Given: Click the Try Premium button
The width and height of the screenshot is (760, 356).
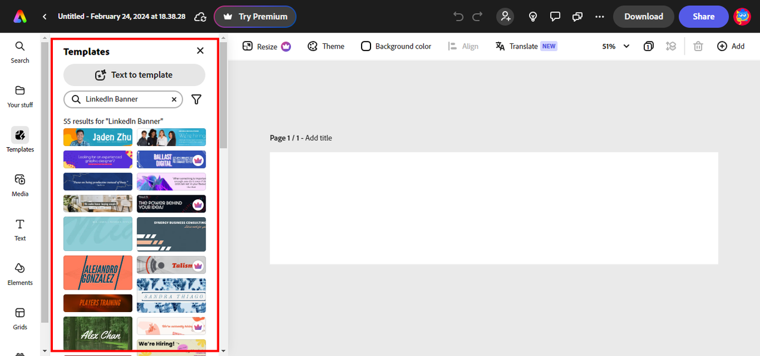Looking at the screenshot, I should (255, 17).
